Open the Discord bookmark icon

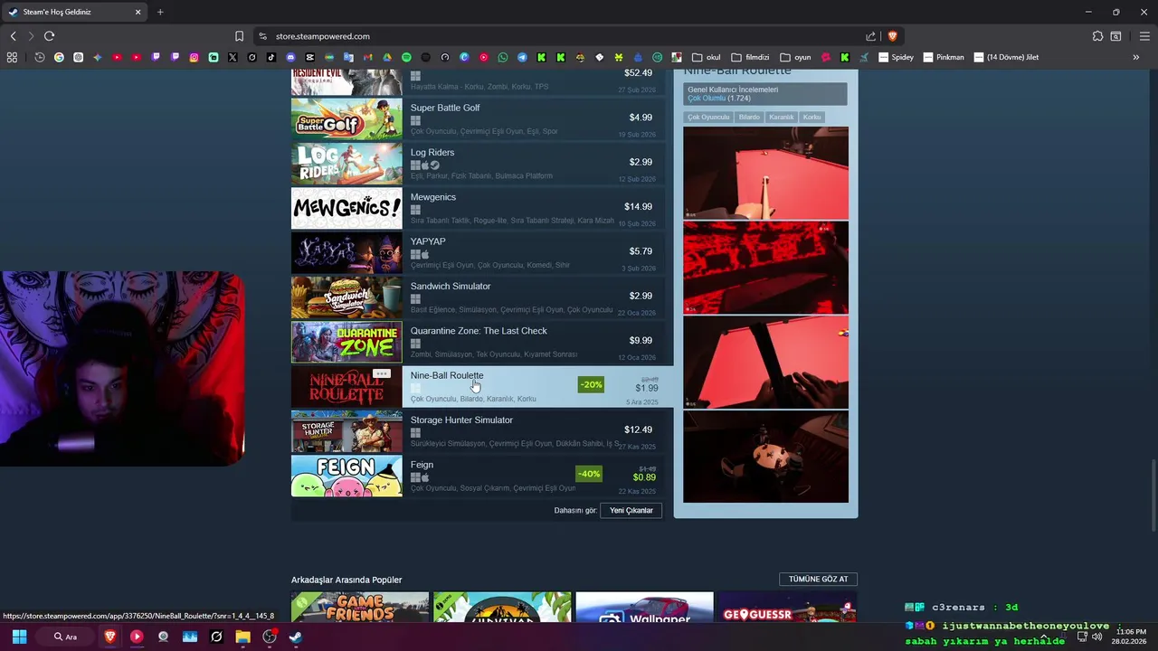290,57
